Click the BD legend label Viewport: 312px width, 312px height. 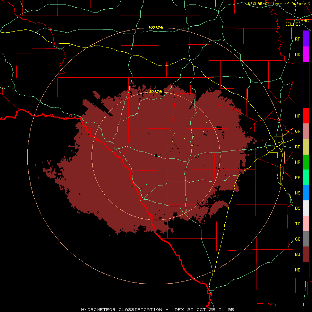[297, 147]
